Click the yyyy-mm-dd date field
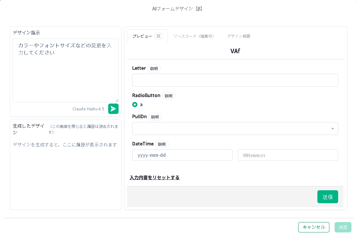357x236 pixels. (182, 155)
